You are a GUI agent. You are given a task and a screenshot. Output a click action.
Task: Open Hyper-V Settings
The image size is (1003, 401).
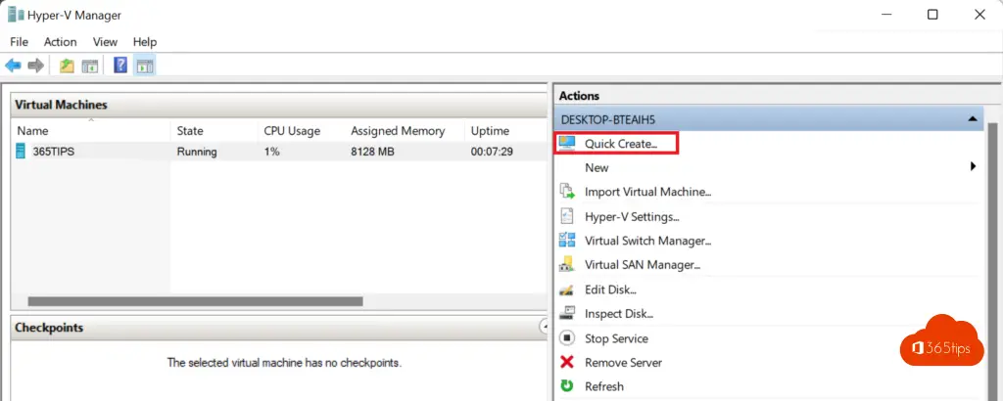point(632,216)
